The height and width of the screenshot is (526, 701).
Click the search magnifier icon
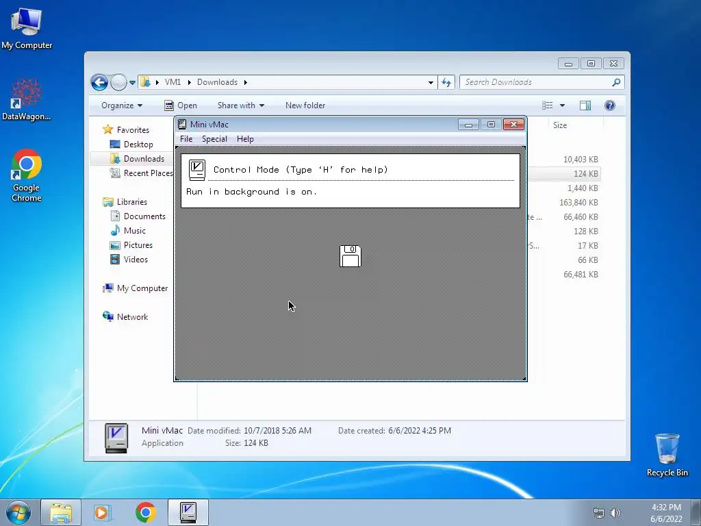616,82
